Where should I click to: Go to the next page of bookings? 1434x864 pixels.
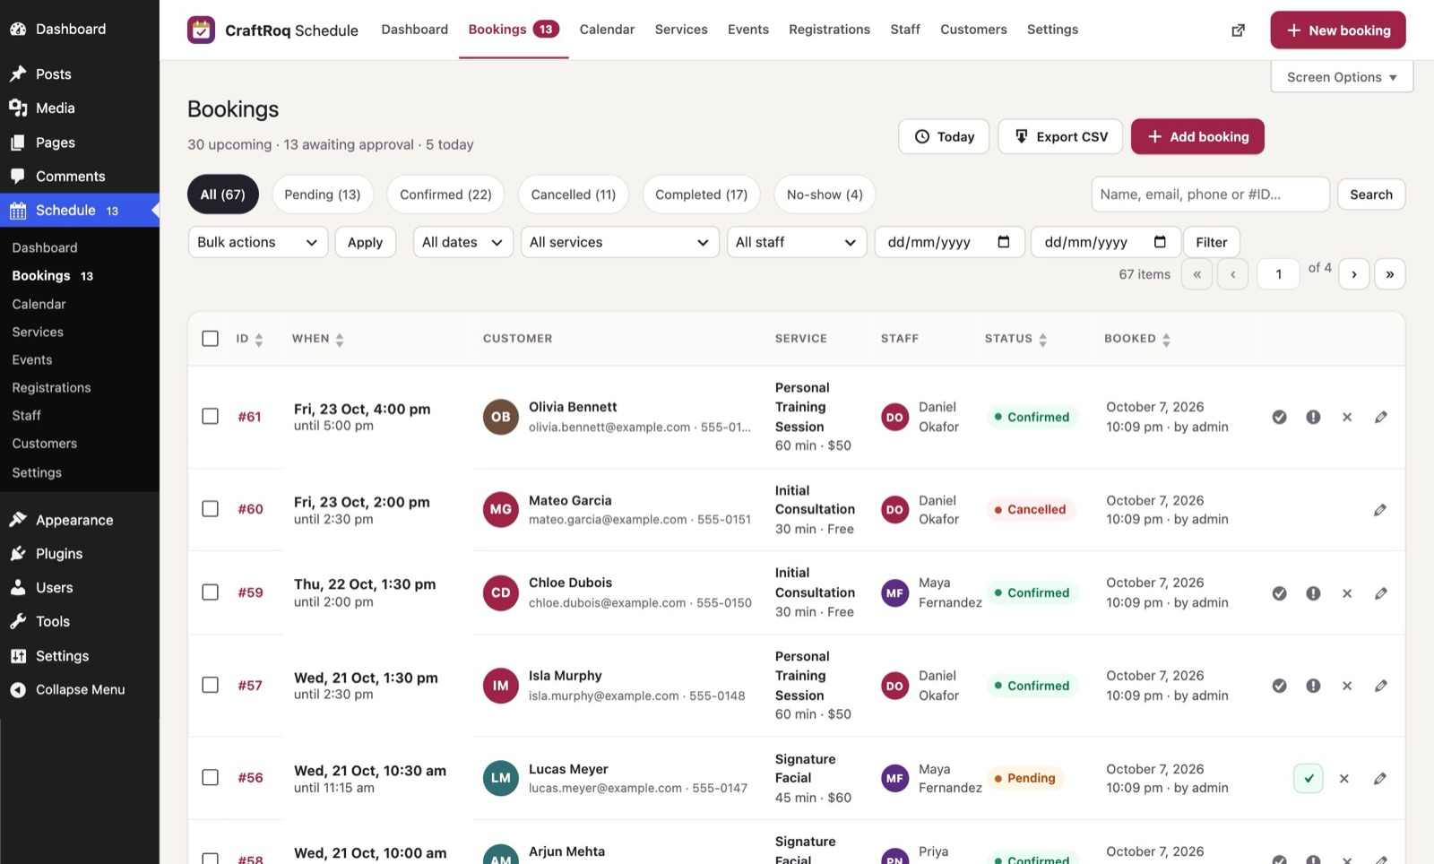[1354, 274]
